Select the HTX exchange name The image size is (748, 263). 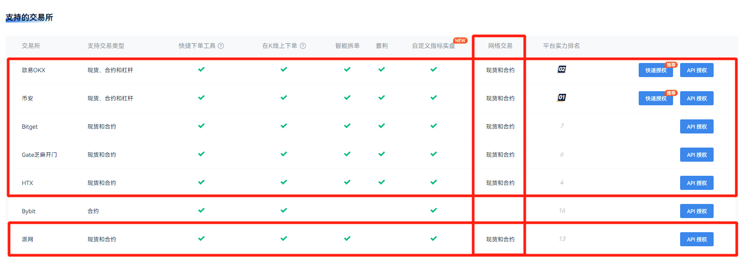click(x=27, y=183)
